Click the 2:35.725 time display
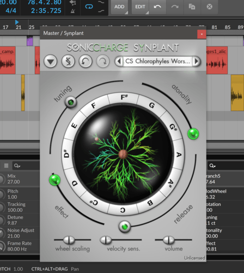This screenshot has width=244, height=273. coord(46,11)
